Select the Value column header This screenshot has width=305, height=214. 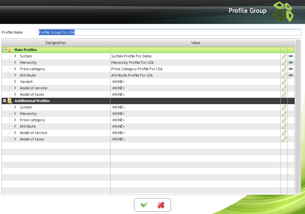(195, 43)
